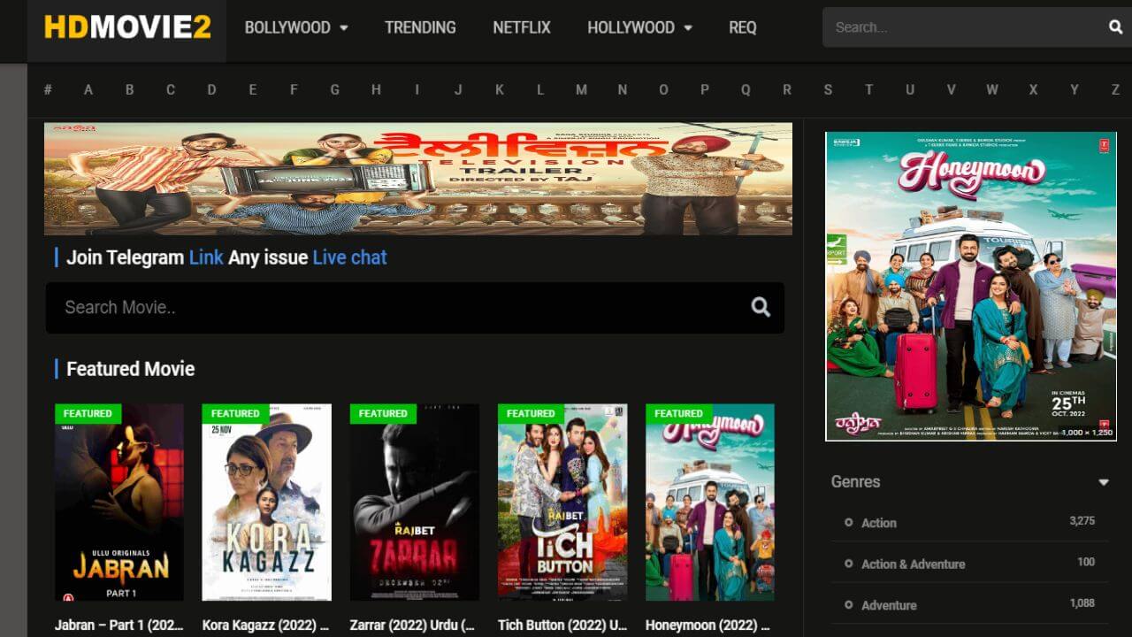This screenshot has width=1132, height=637.
Task: Open the Telegram Link hyperlink
Action: point(206,257)
